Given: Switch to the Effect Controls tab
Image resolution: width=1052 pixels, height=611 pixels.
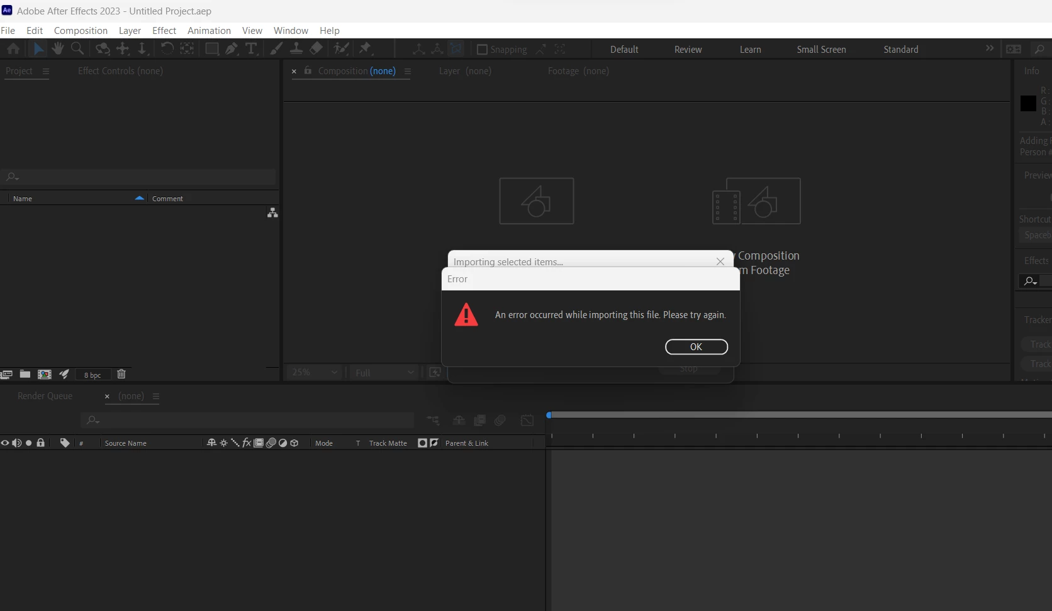Looking at the screenshot, I should 120,71.
